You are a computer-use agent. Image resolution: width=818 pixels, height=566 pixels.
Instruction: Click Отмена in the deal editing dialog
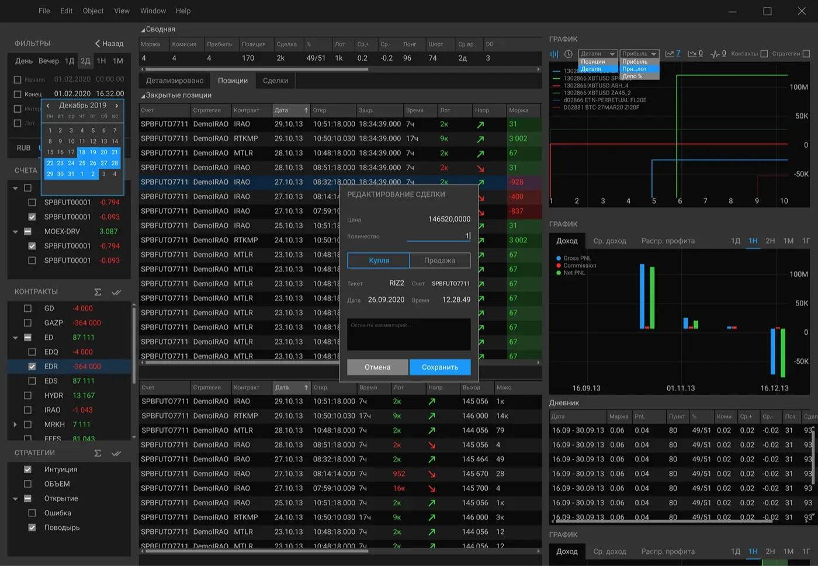pos(377,367)
